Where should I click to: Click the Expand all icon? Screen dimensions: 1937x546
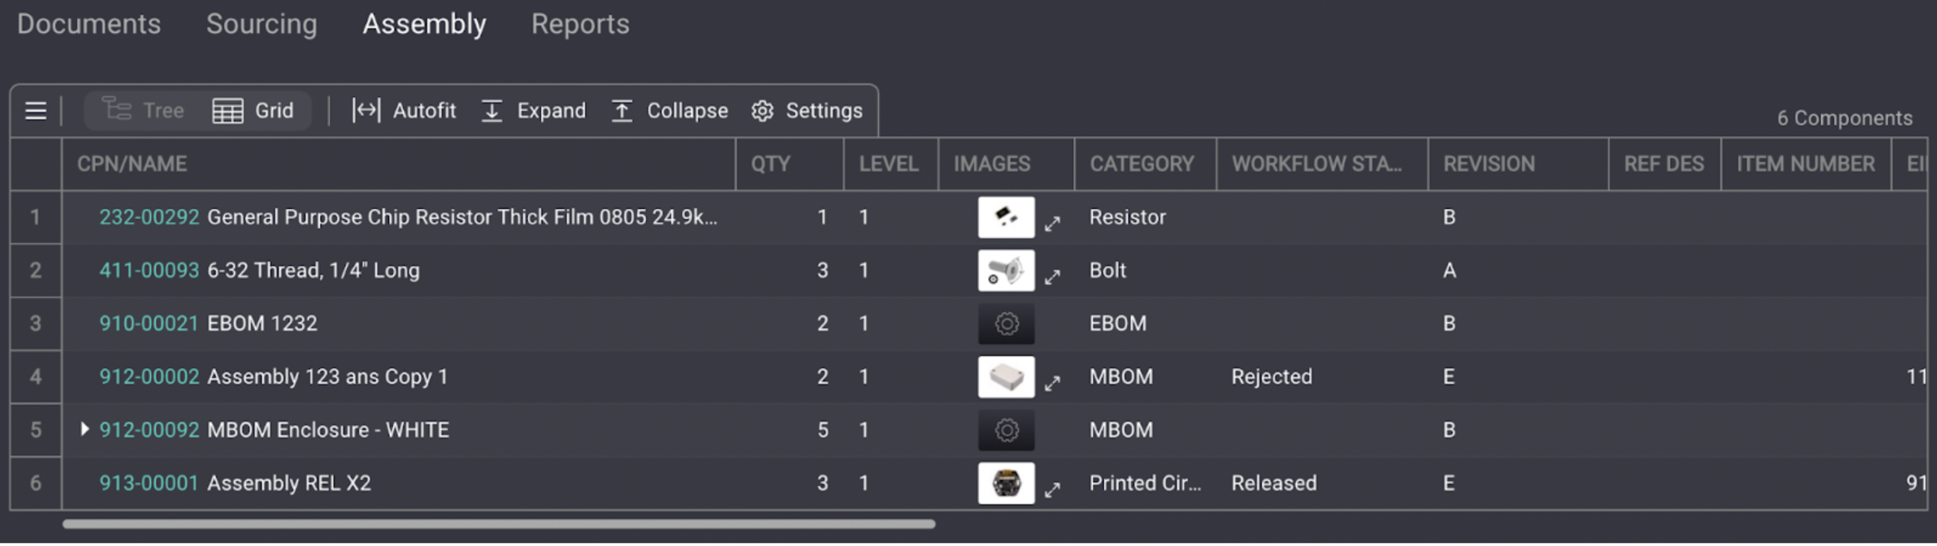(x=492, y=111)
